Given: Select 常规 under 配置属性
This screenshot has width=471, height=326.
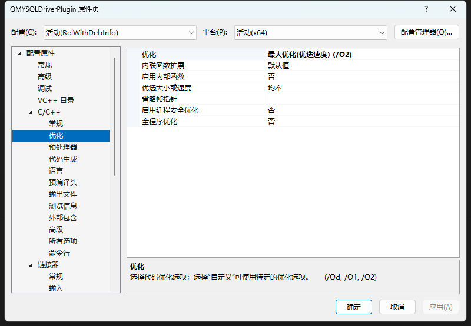Looking at the screenshot, I should pos(45,65).
